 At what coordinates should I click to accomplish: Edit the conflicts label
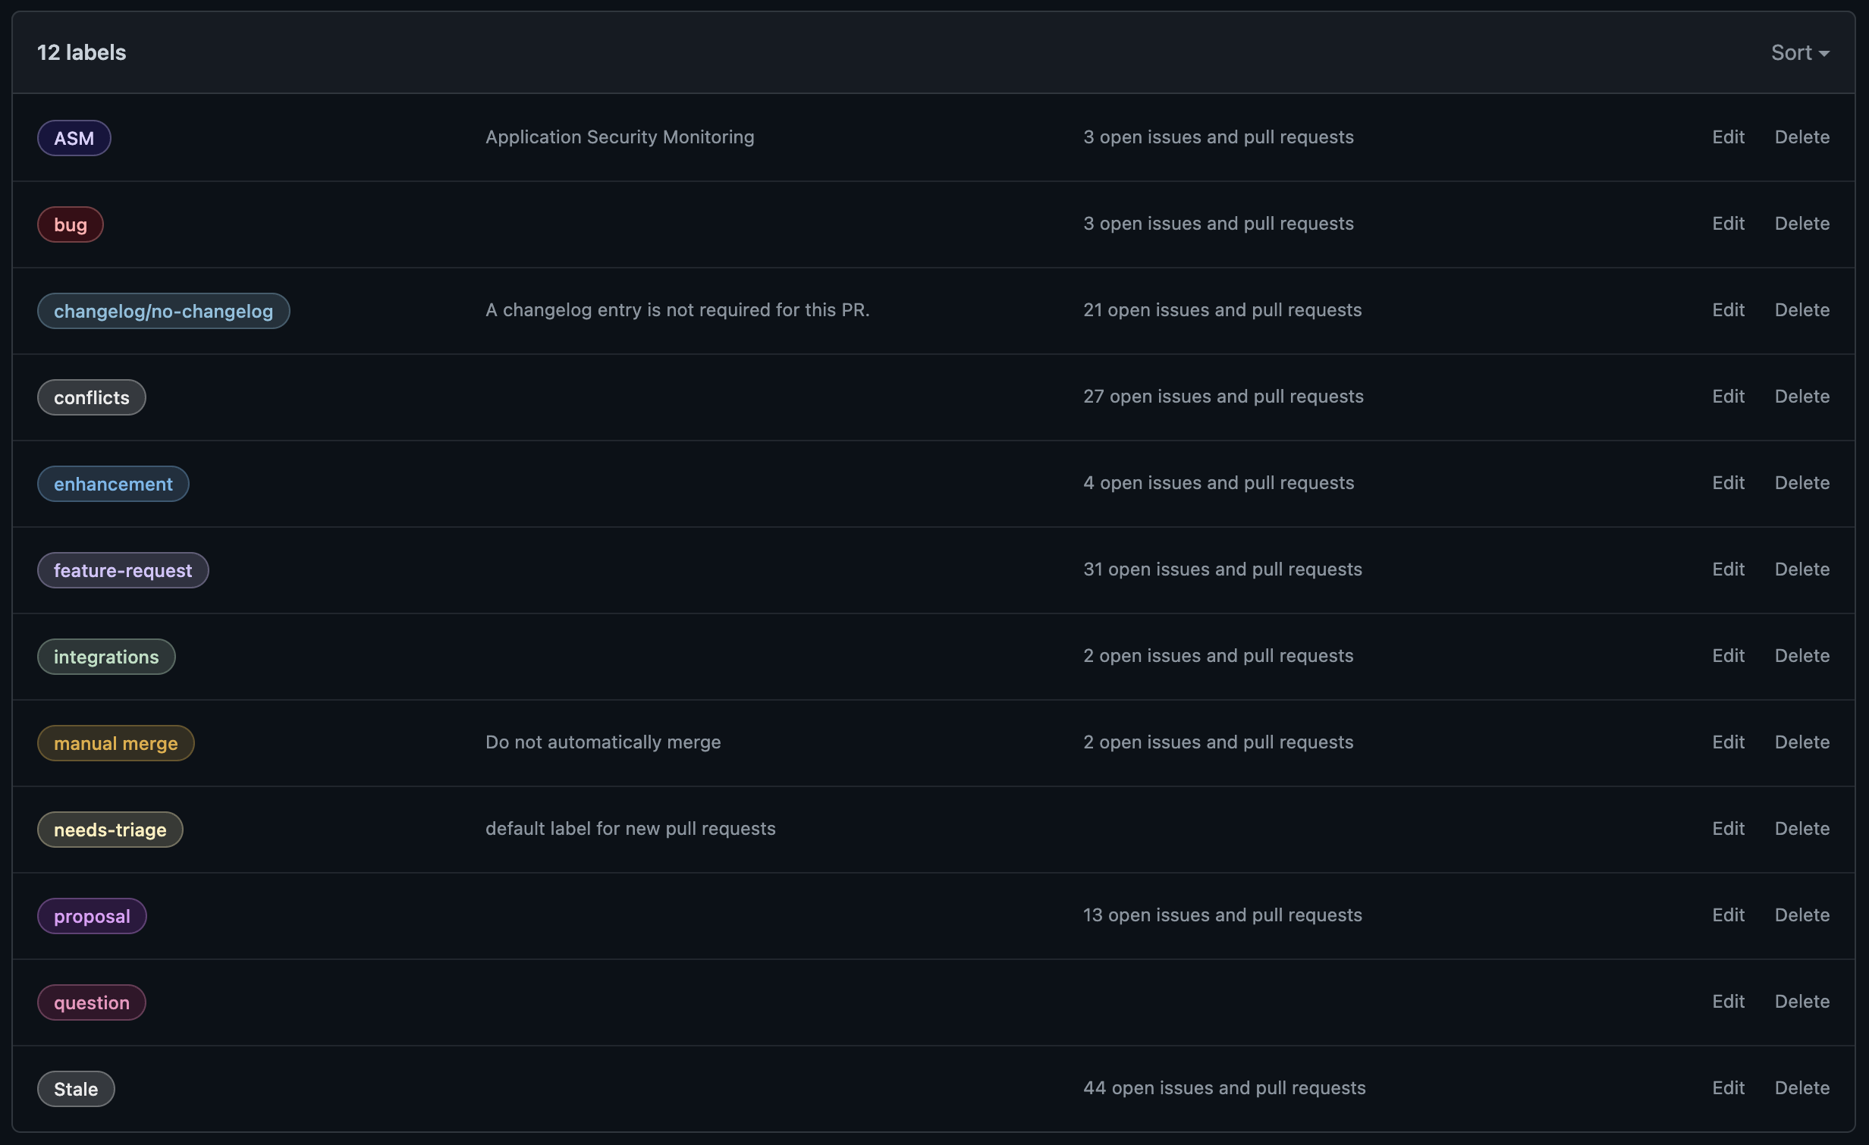point(1728,397)
